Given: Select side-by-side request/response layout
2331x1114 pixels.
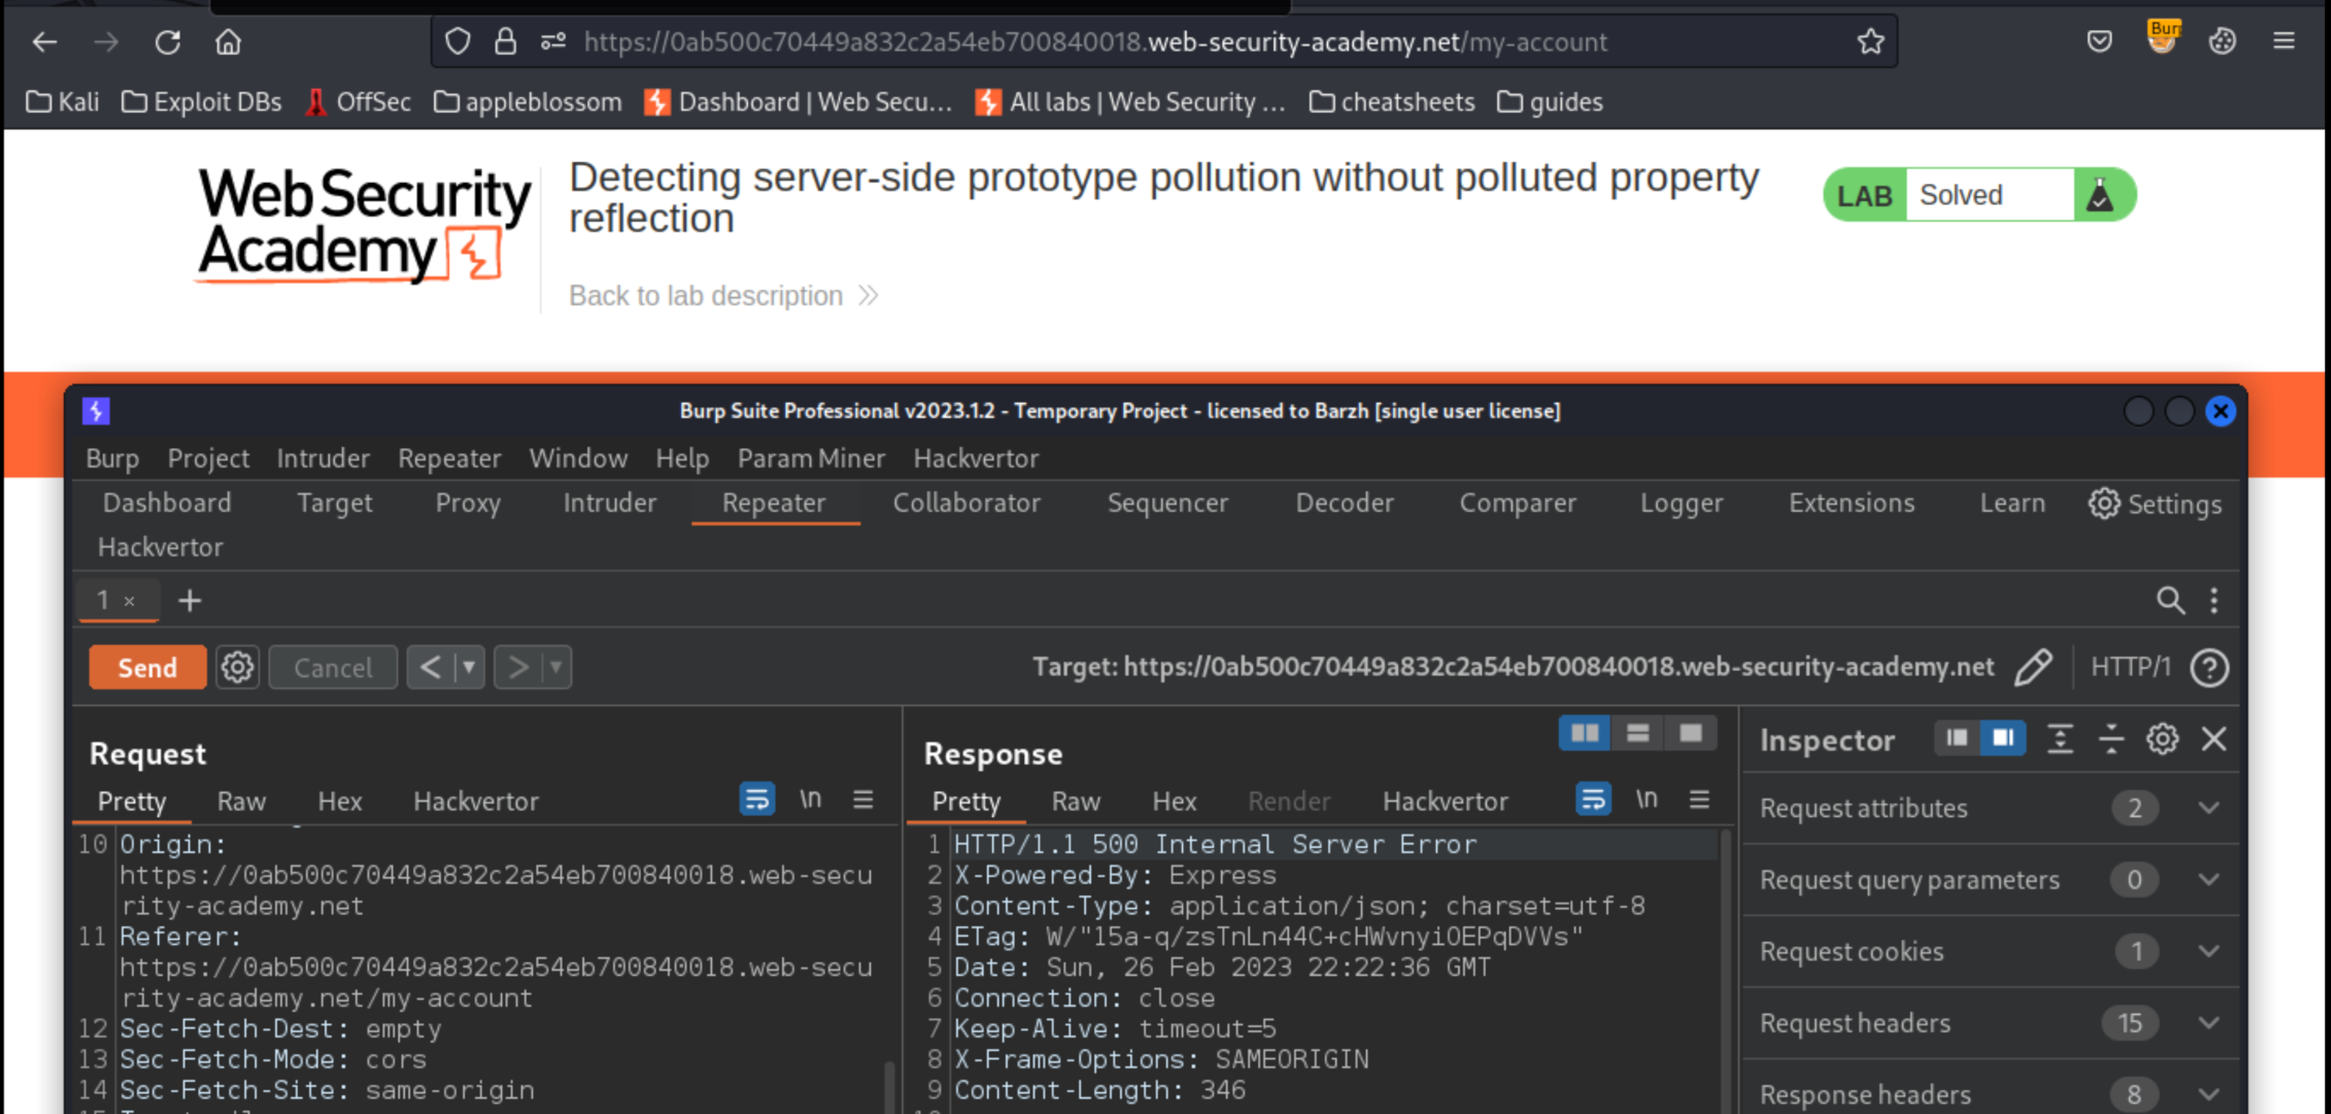Looking at the screenshot, I should pyautogui.click(x=1584, y=733).
